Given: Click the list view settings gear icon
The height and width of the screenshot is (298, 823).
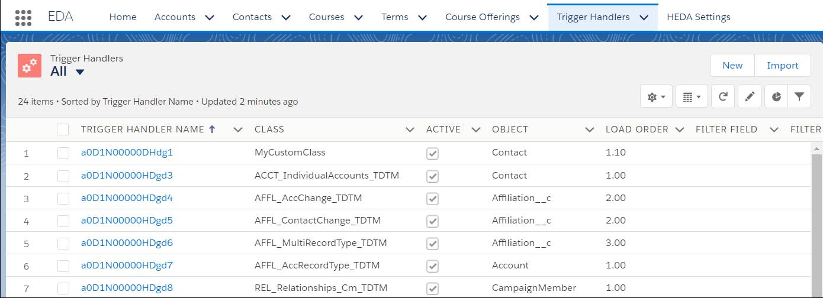Looking at the screenshot, I should tap(656, 97).
